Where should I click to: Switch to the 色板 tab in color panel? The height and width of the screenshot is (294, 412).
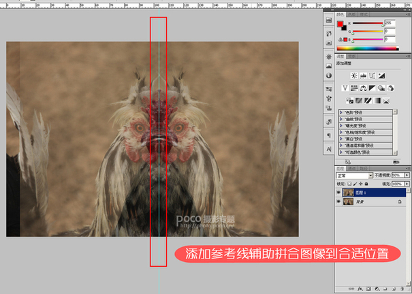point(351,14)
